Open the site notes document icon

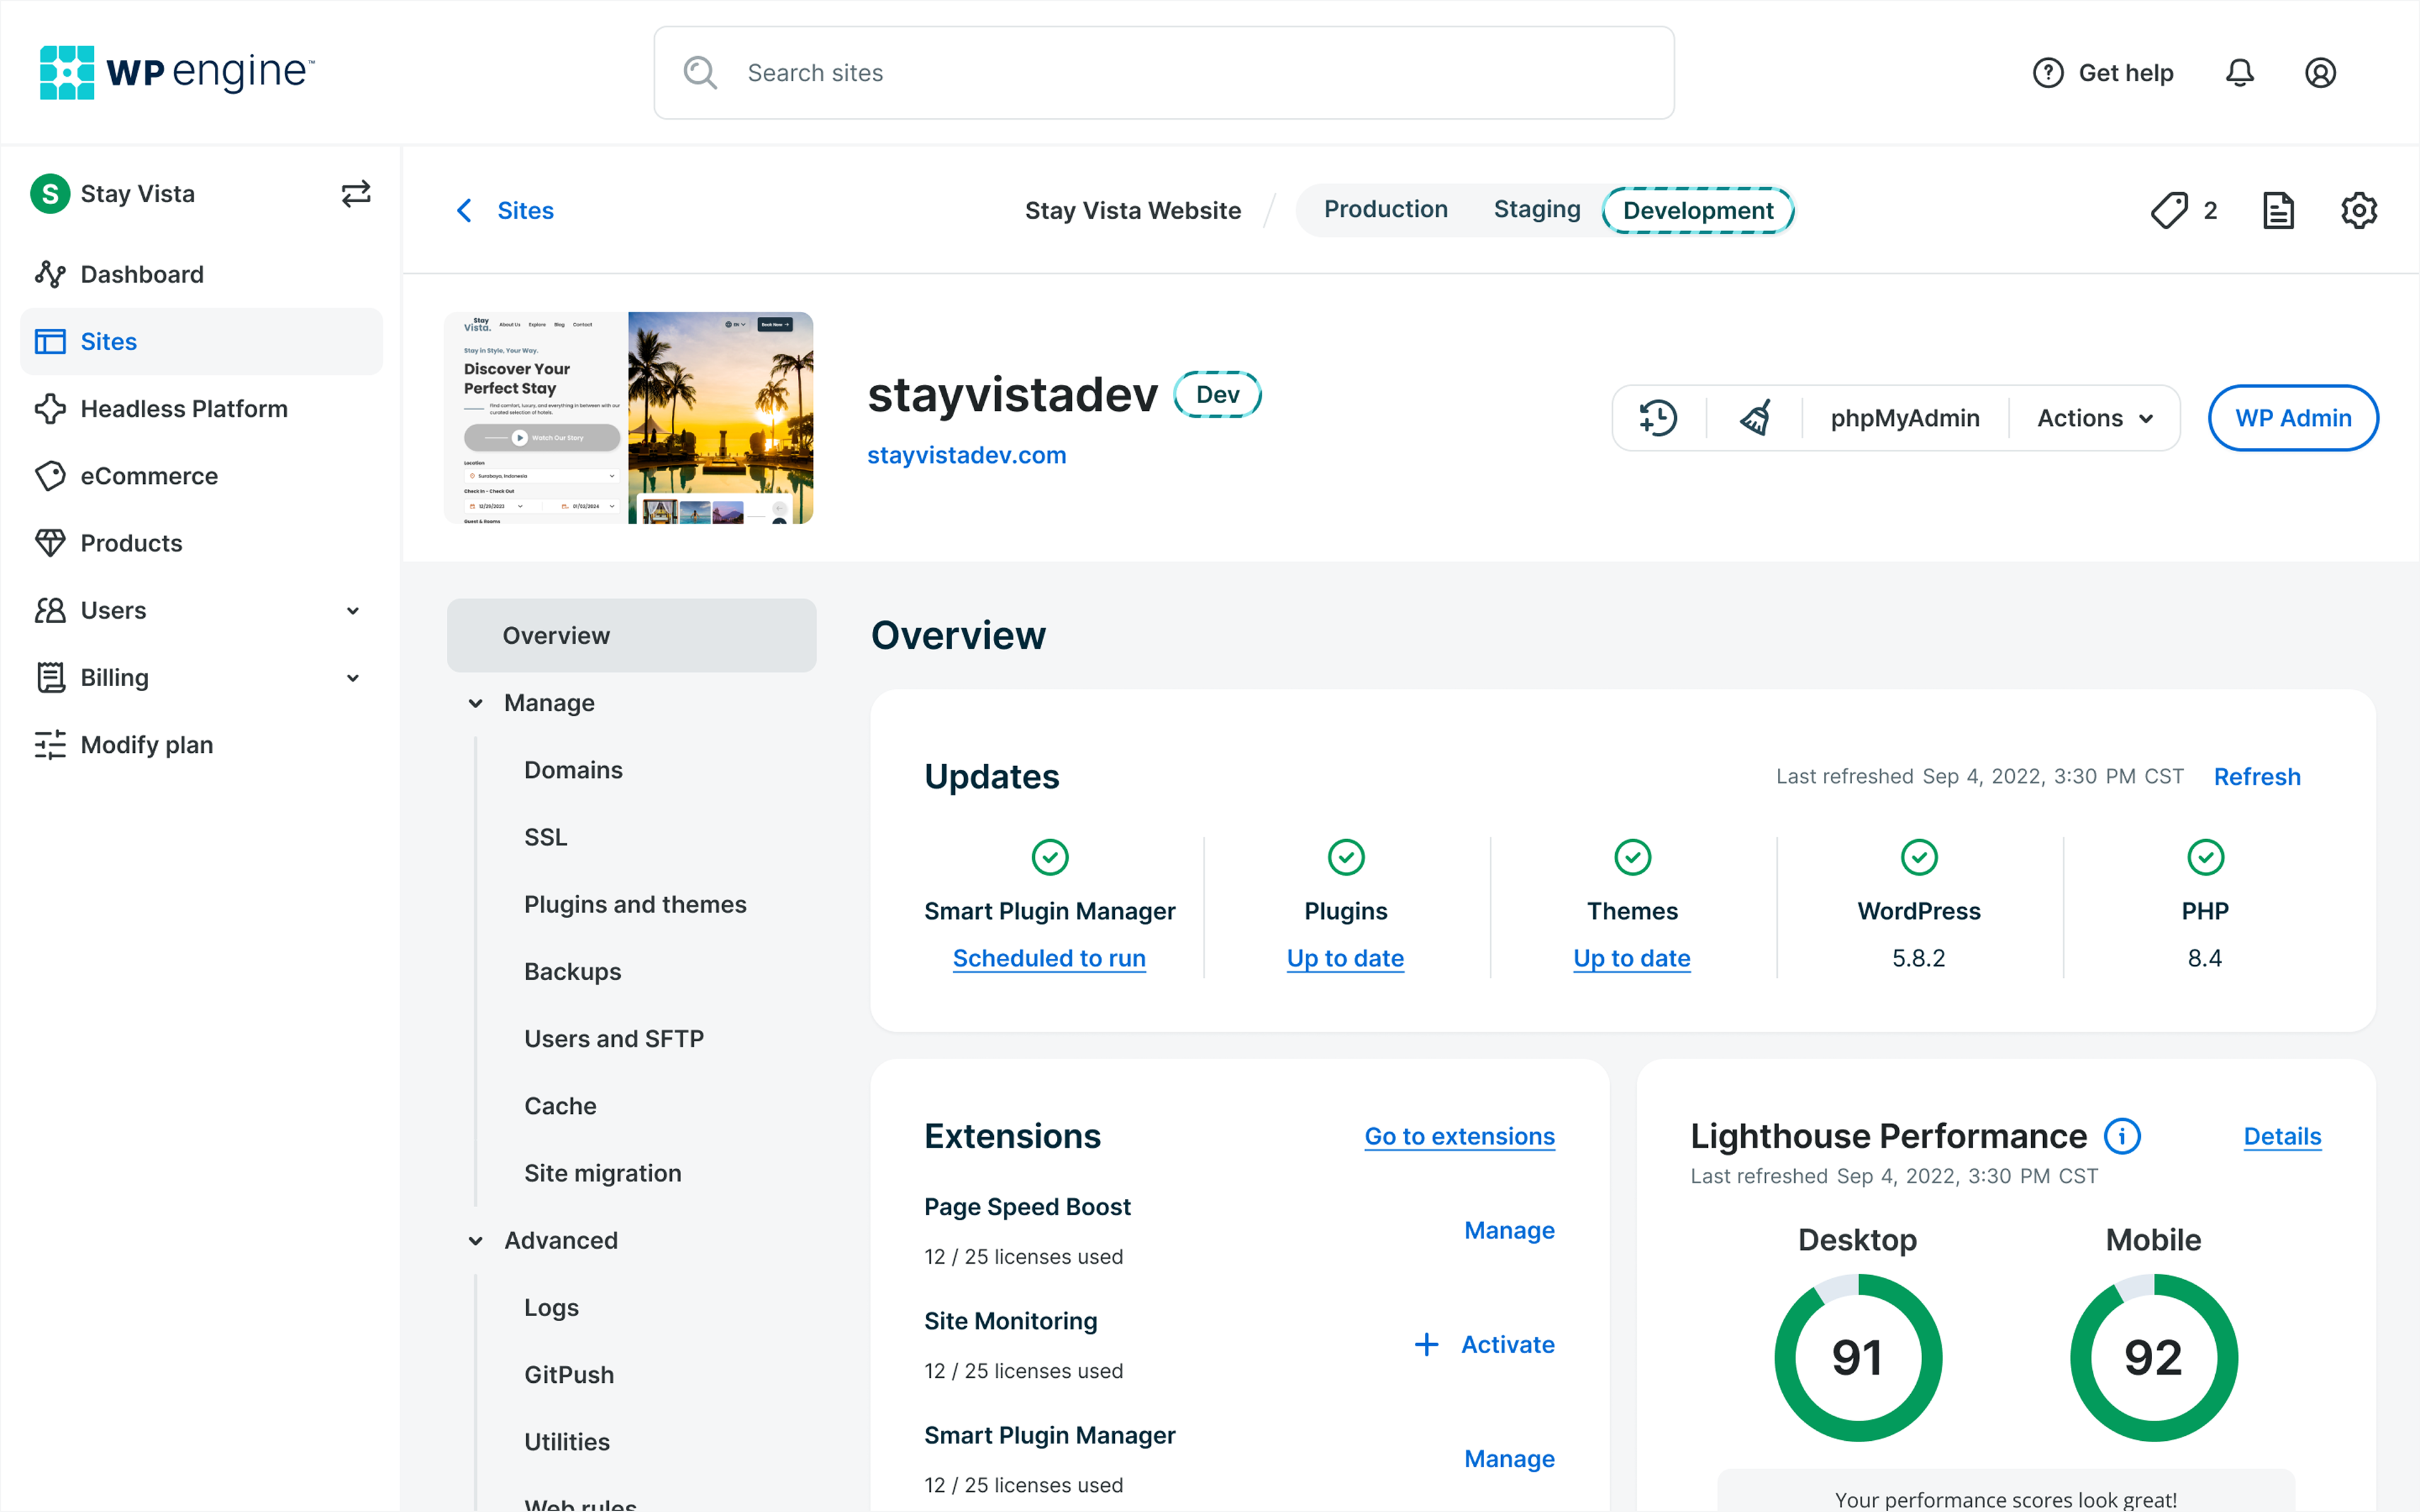click(x=2278, y=211)
